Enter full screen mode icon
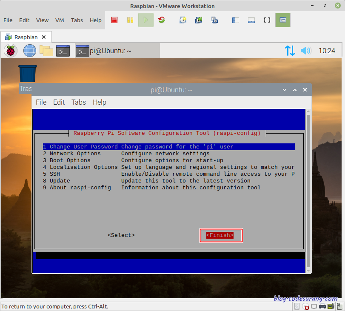345x311 pixels. coord(267,20)
